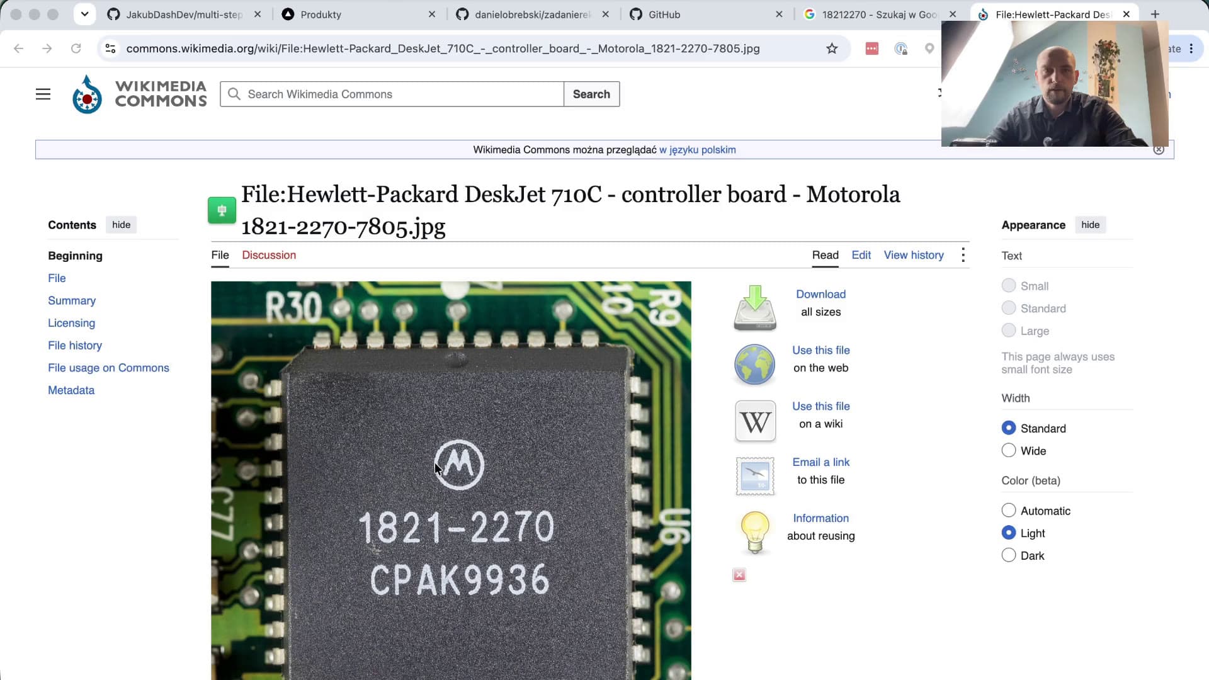Click the lightbulb information icon

click(x=755, y=532)
